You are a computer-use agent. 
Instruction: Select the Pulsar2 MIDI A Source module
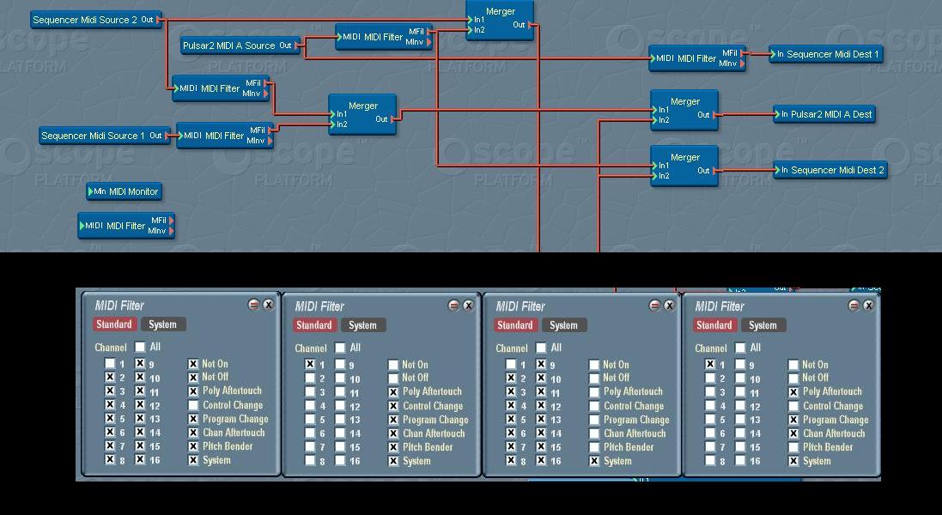pyautogui.click(x=240, y=45)
